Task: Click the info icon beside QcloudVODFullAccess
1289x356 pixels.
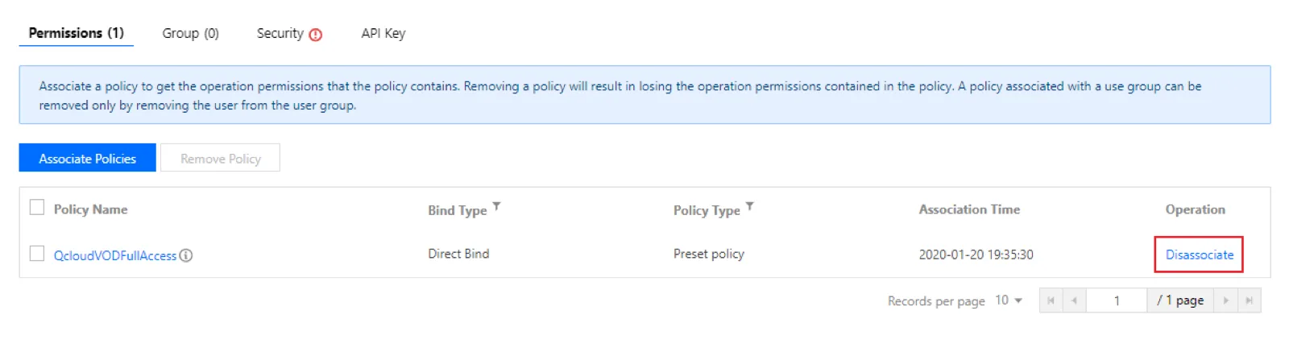Action: coord(186,255)
